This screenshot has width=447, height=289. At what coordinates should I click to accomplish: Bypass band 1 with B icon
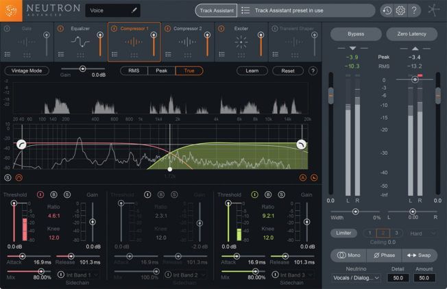[53, 194]
